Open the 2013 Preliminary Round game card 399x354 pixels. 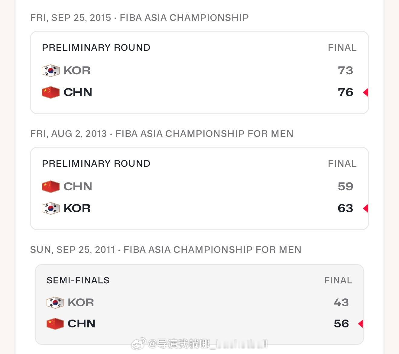point(199,188)
